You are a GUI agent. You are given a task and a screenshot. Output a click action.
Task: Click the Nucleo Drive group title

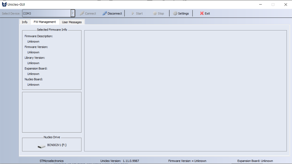(x=52, y=137)
